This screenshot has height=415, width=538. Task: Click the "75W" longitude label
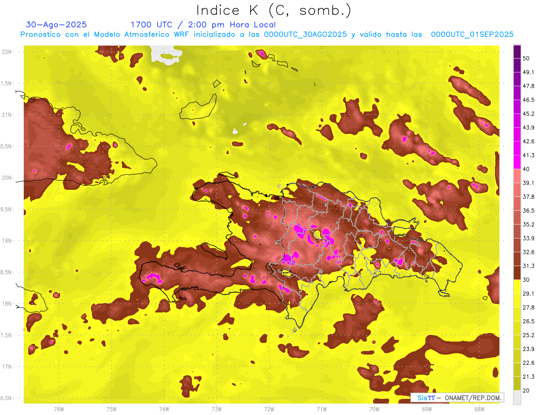click(x=112, y=409)
